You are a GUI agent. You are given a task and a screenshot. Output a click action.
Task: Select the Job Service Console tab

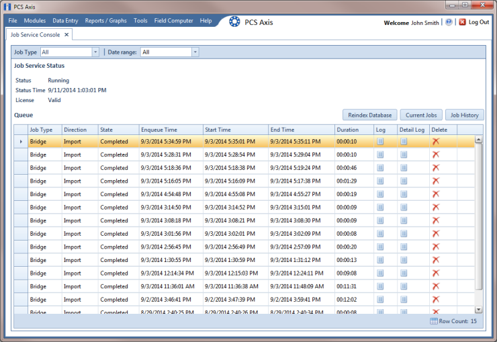pos(35,34)
